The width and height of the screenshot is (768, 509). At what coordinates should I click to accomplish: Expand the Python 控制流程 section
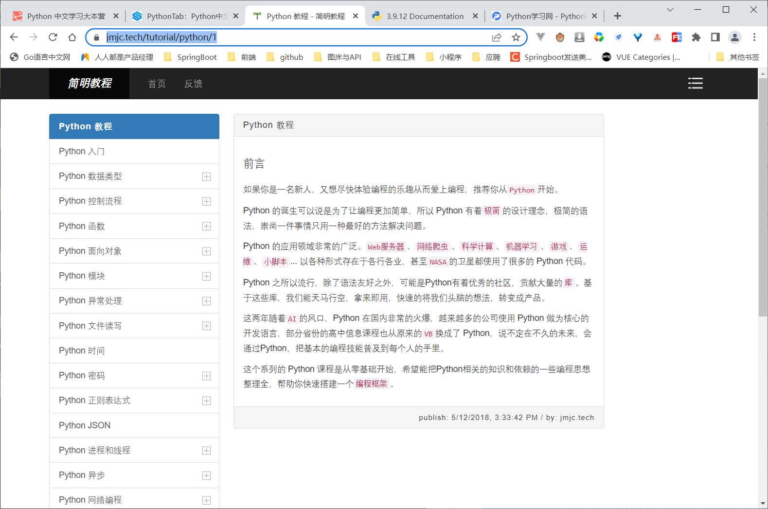[207, 201]
